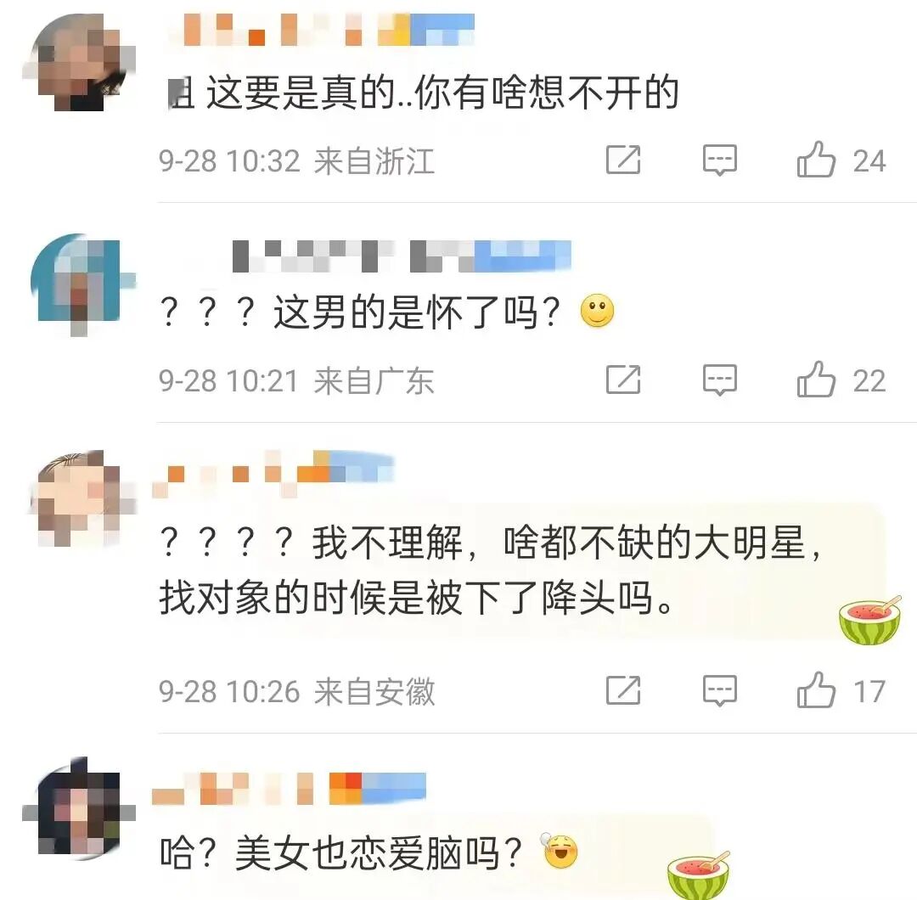Like the comment from 广东 with 22 likes
Image resolution: width=917 pixels, height=900 pixels.
[816, 380]
